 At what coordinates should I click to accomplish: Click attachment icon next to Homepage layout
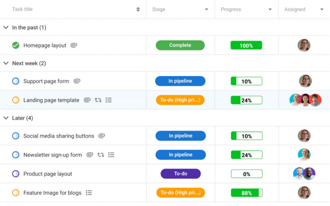pos(74,45)
